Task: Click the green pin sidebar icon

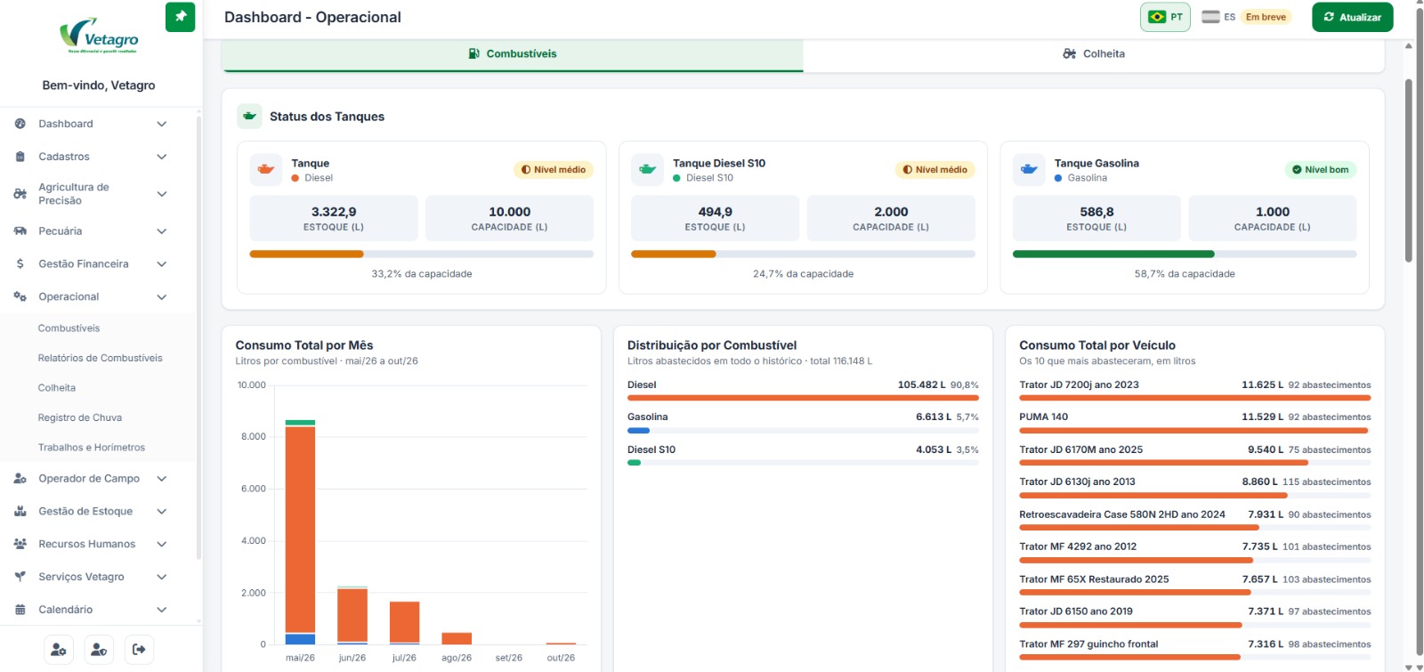Action: coord(180,17)
